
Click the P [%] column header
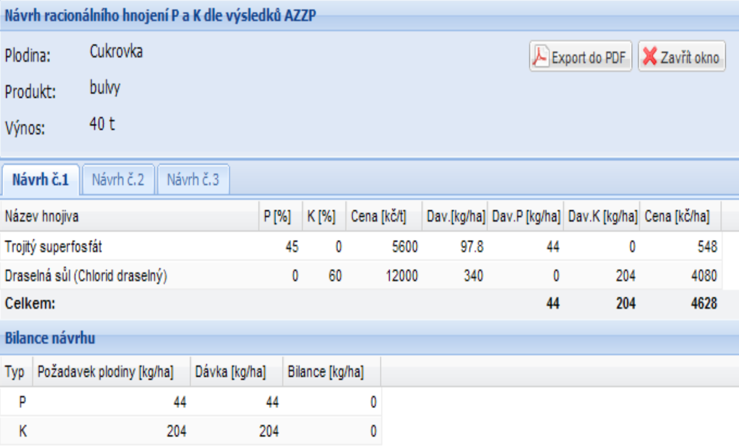point(280,216)
